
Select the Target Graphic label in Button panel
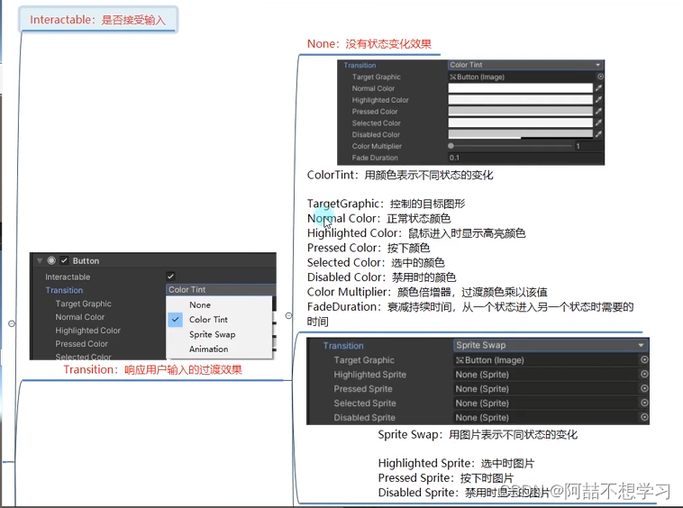pos(83,304)
